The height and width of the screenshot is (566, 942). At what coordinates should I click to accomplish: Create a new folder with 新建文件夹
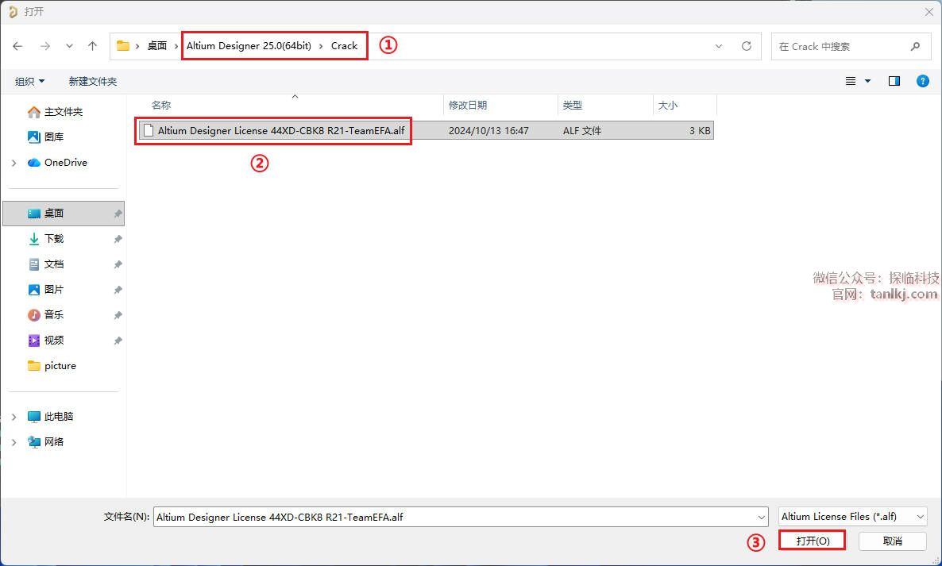pyautogui.click(x=92, y=81)
